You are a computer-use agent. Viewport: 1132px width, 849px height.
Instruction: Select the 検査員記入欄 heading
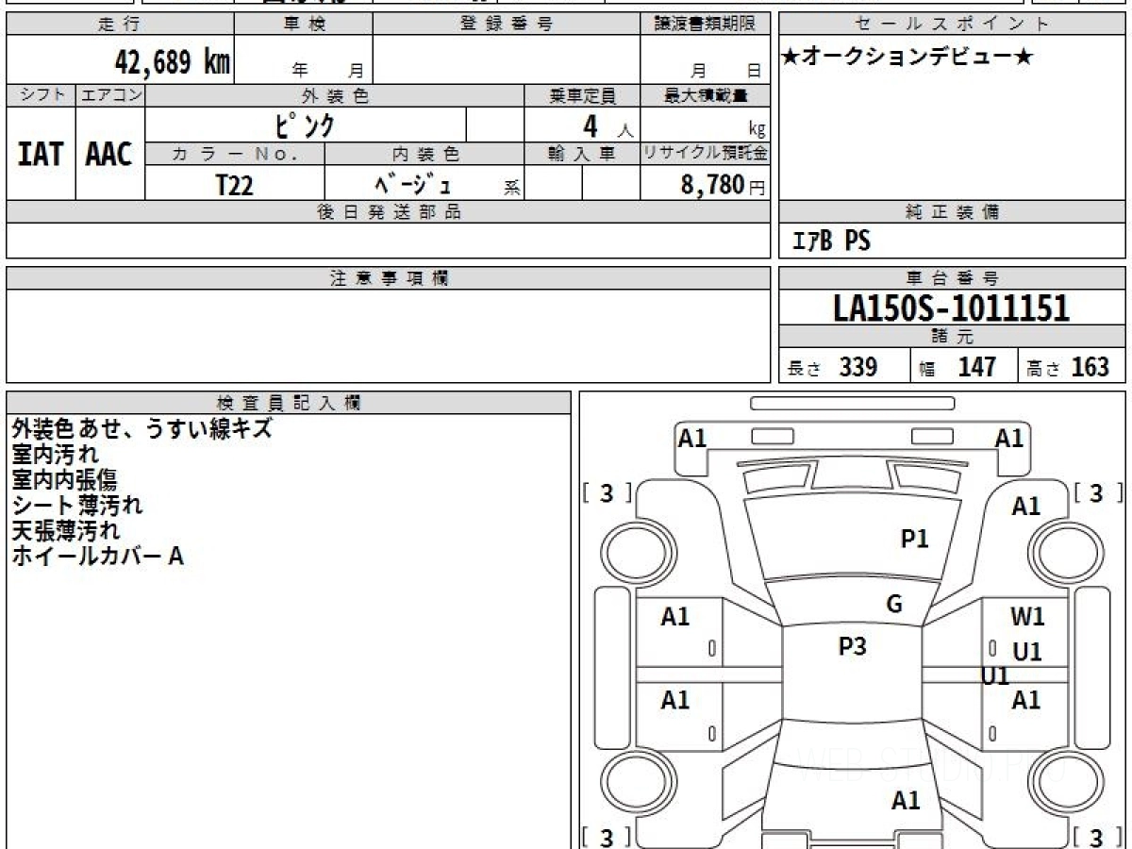tap(289, 402)
